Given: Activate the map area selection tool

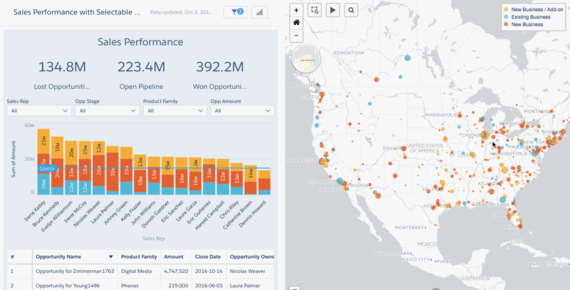Looking at the screenshot, I should (x=315, y=10).
